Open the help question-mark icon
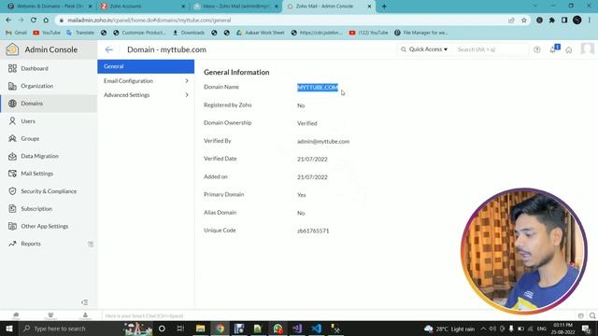Screen dimensions: 598x336 [x=537, y=49]
